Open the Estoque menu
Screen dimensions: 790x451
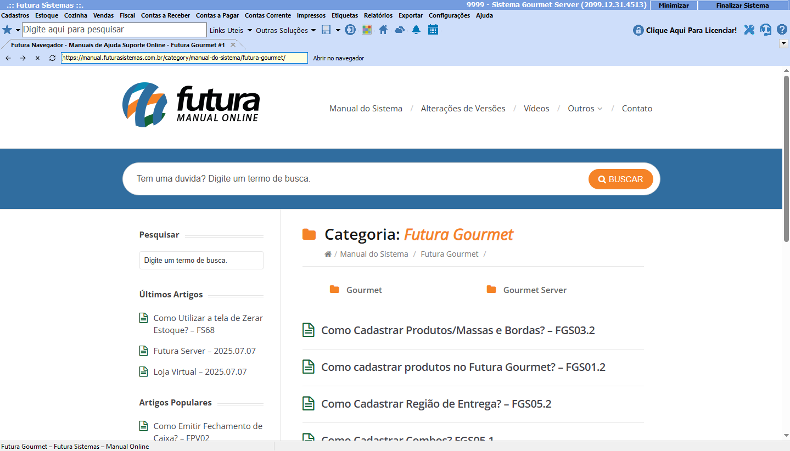47,15
